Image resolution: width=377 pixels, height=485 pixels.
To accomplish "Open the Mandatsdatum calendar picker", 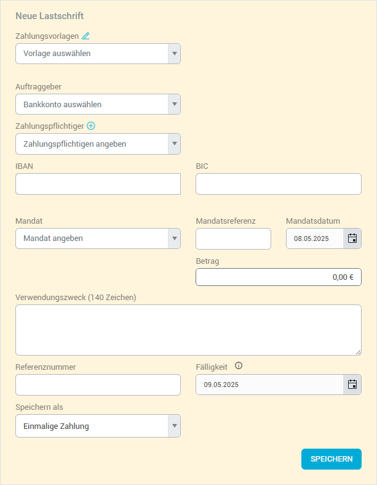I will [352, 238].
